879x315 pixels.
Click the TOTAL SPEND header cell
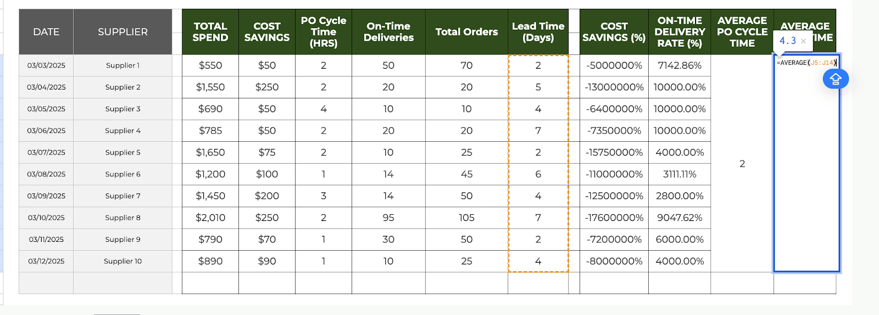[210, 32]
